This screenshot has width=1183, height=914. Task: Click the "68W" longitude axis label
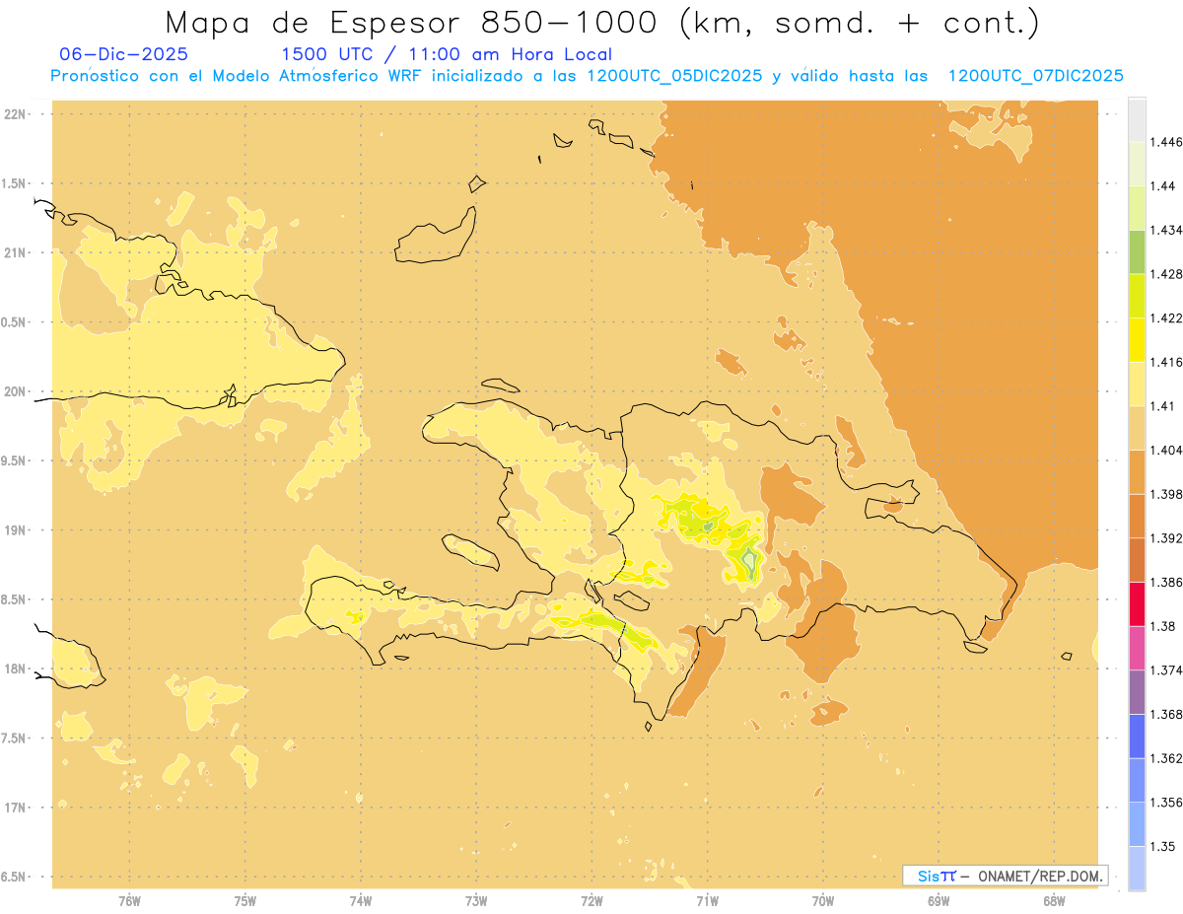tap(1054, 900)
